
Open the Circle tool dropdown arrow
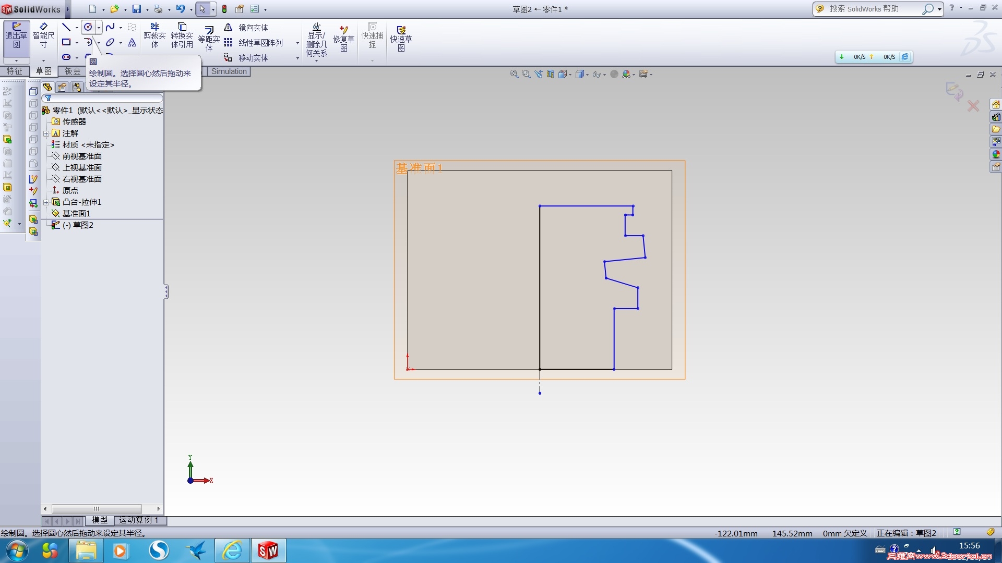(99, 28)
